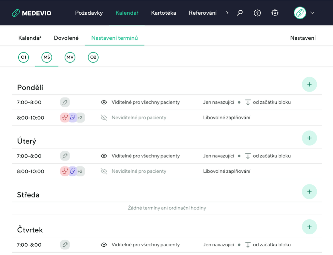Open the profile avatar menu
Viewport: 333px width, 255px height.
300,13
